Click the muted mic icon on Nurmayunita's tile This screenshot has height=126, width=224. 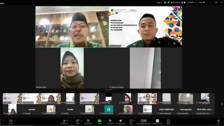coord(178,113)
